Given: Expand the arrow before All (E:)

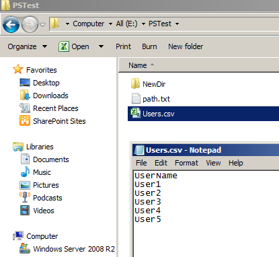Looking at the screenshot, I should point(110,24).
